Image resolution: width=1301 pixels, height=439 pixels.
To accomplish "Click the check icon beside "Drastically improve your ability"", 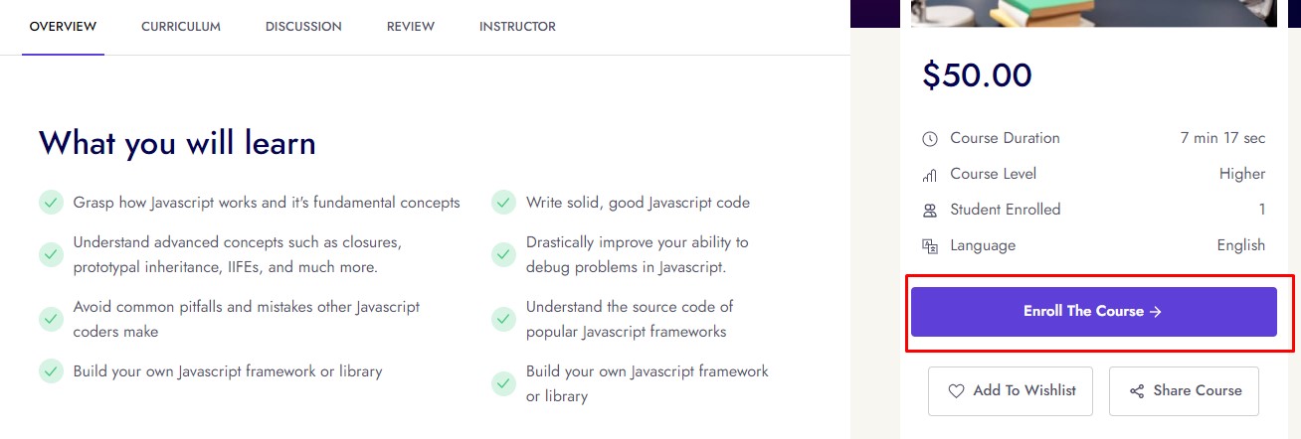I will click(504, 254).
